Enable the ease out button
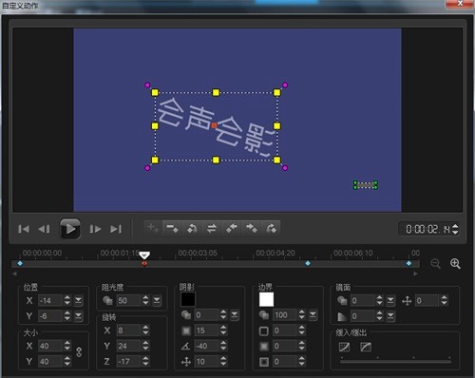This screenshot has height=378, width=475. coord(366,347)
